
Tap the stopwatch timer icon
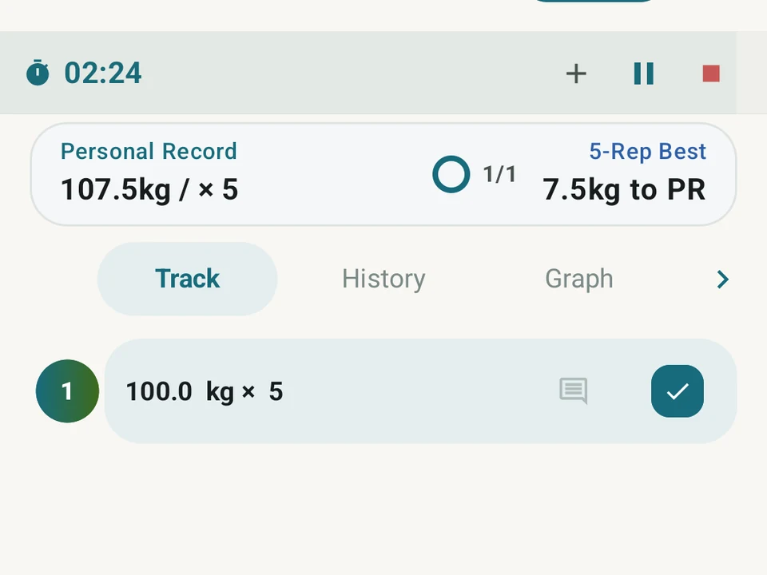click(x=38, y=73)
